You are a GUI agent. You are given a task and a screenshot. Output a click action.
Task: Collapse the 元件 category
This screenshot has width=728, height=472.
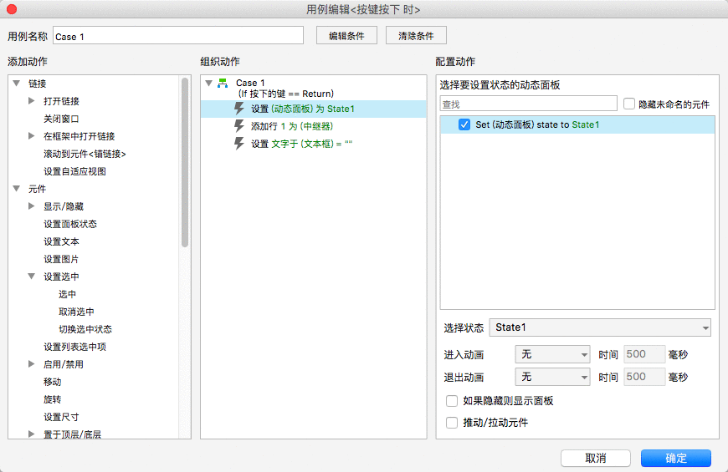click(17, 189)
